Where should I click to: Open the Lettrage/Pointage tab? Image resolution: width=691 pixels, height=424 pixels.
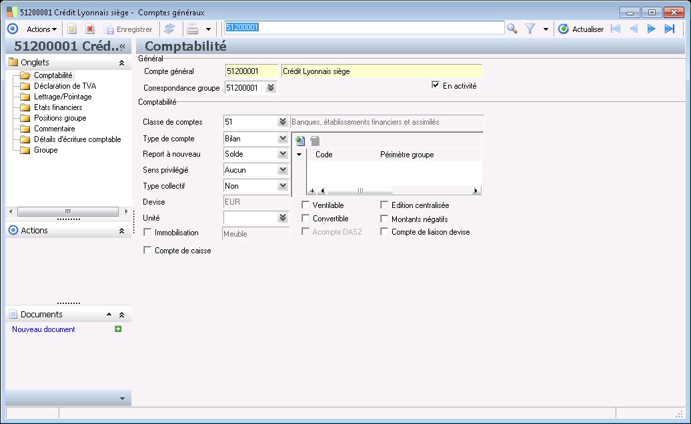click(63, 97)
